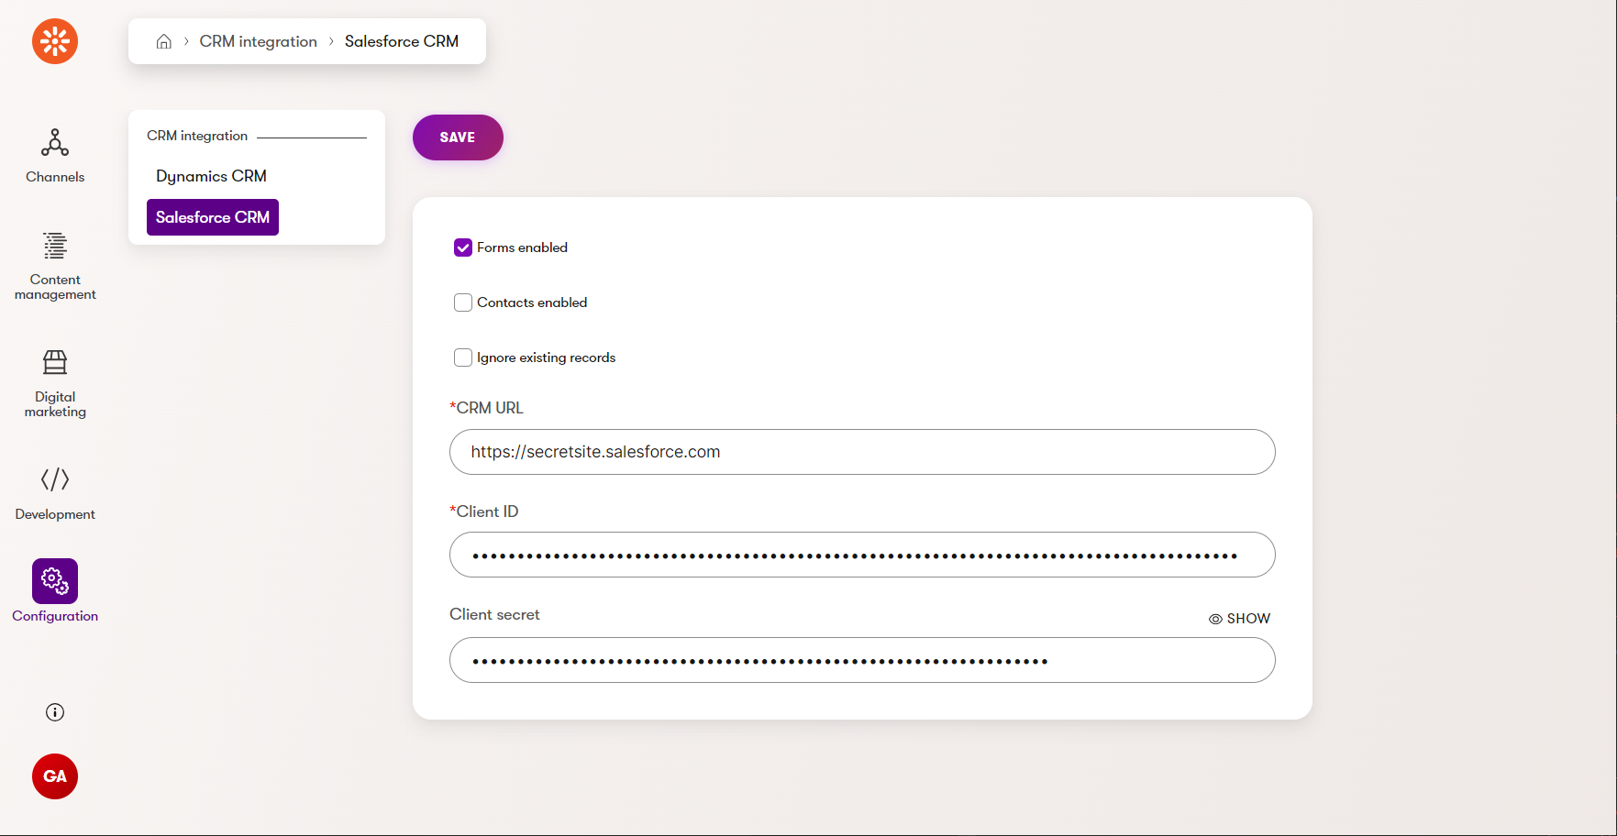Click the Kentico orange logo icon

tap(55, 41)
